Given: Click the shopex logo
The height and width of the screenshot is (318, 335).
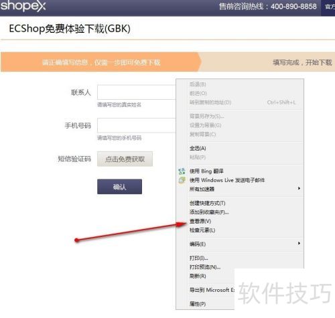Looking at the screenshot, I should click(23, 5).
